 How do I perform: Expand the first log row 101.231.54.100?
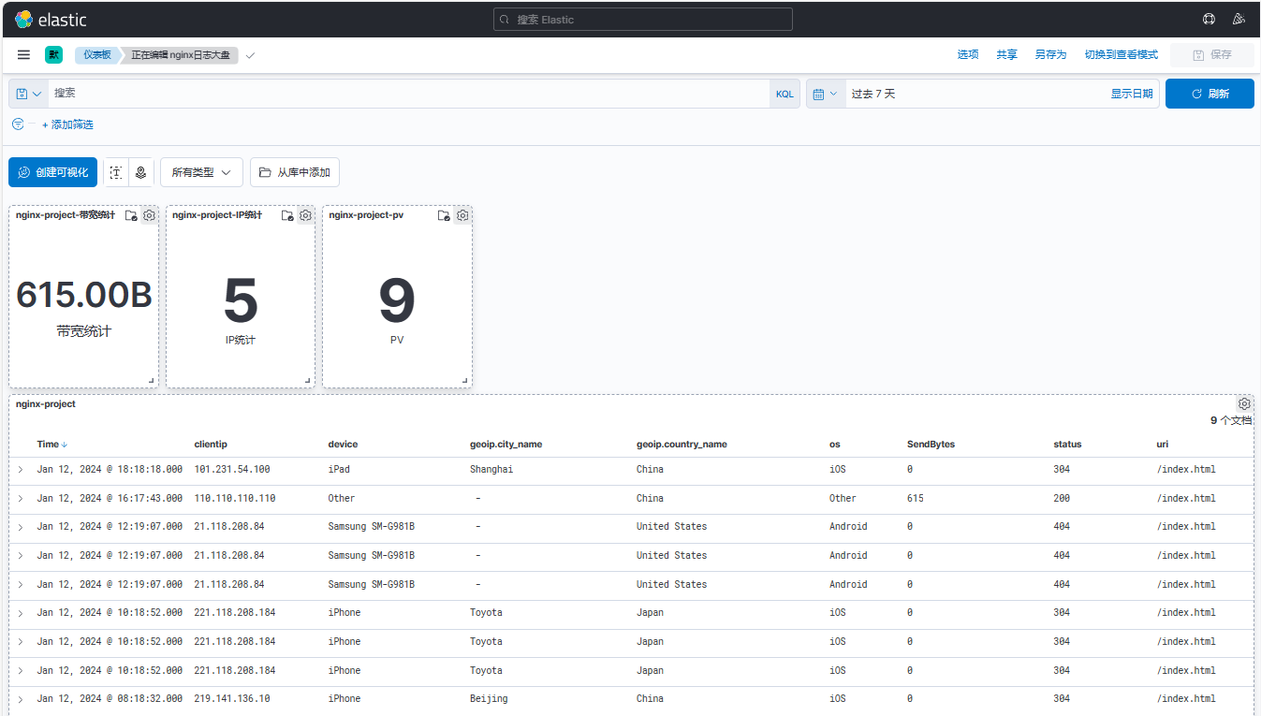tap(21, 470)
